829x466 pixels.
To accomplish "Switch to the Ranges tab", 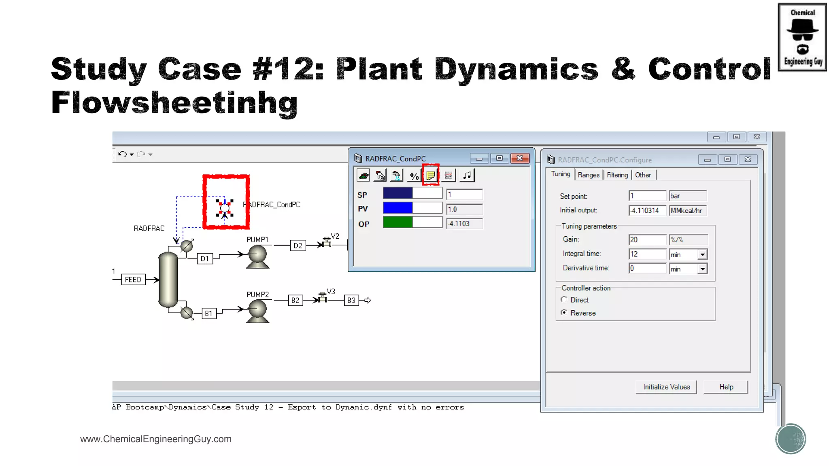I will pos(588,175).
